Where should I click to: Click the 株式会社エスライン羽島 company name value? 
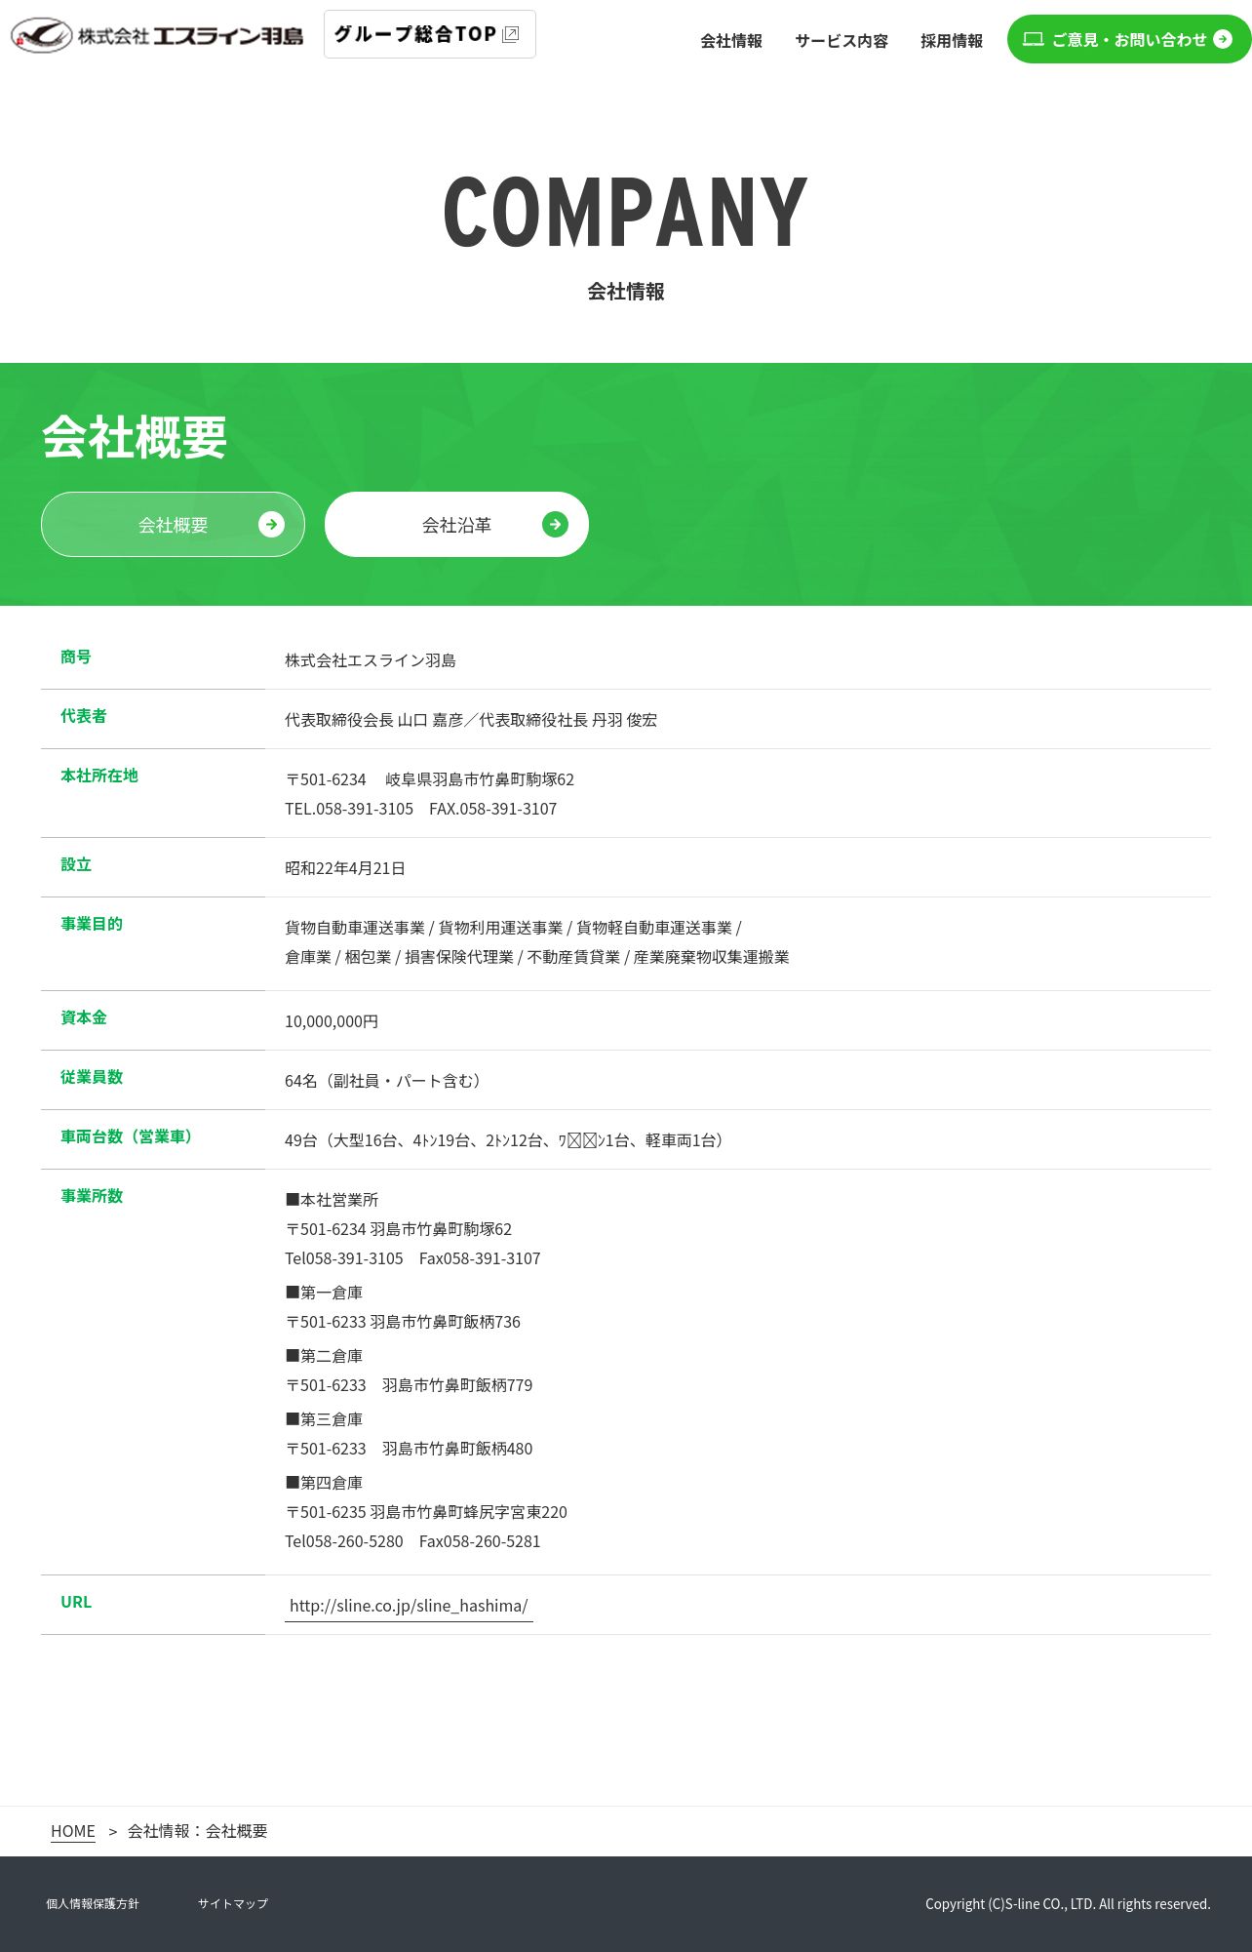[371, 660]
